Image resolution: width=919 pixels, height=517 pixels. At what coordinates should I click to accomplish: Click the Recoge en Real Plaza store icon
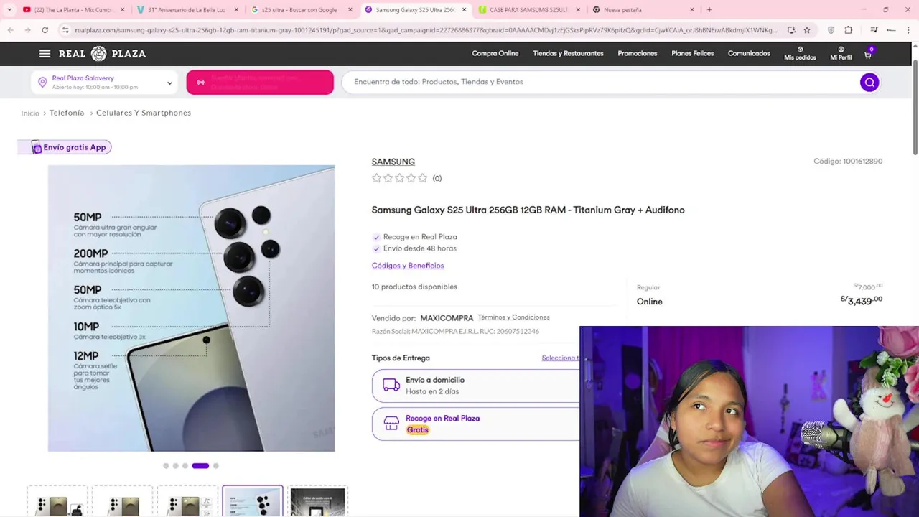(x=391, y=424)
